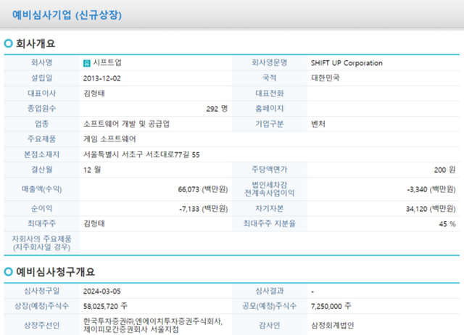Click the 회사명 field label
Viewport: 464px width, 335px height.
[41, 63]
